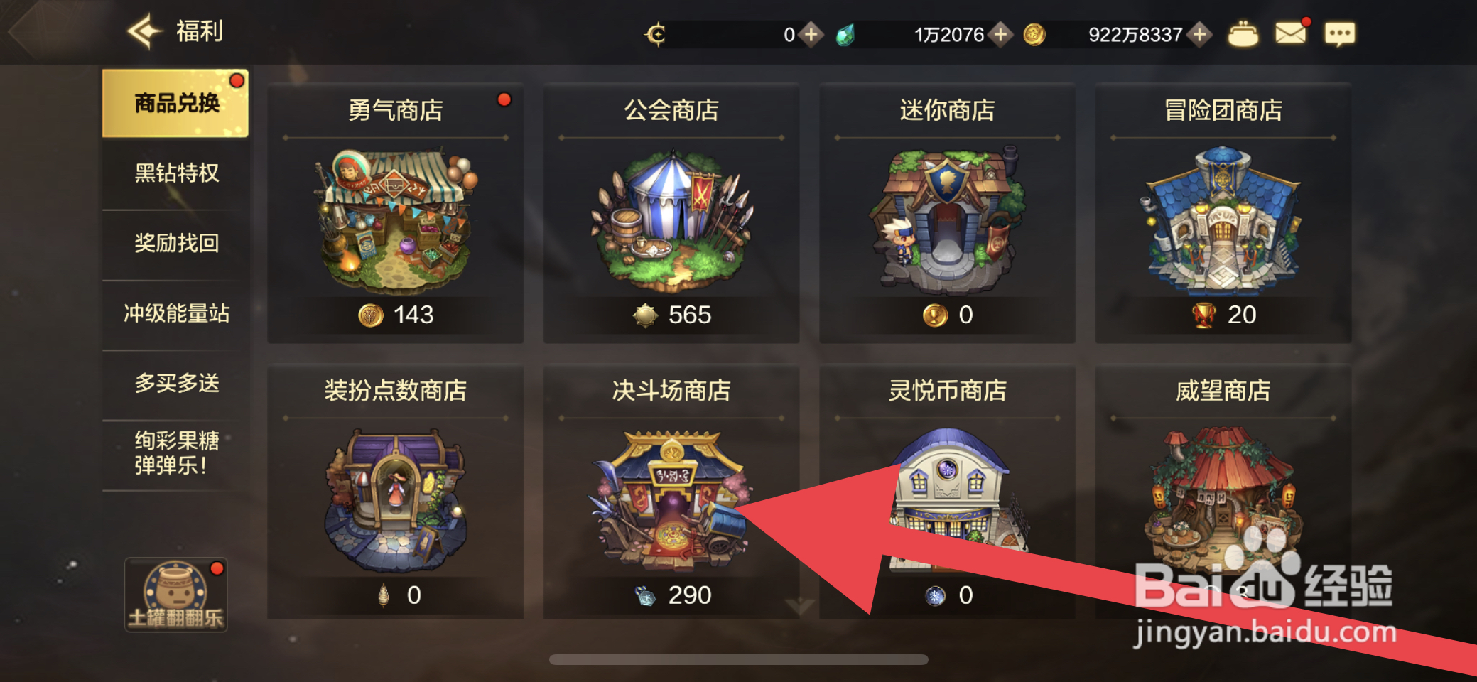
Task: Enter the 决斗场商店 shop
Action: tap(671, 492)
